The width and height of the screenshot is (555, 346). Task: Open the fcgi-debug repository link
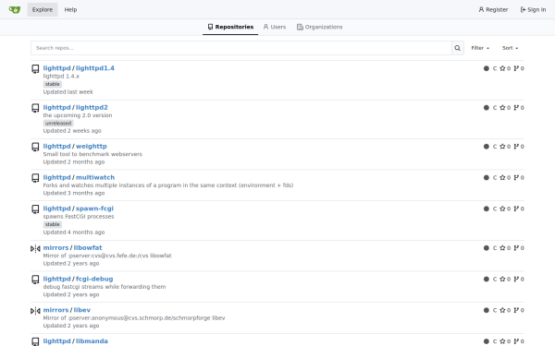click(94, 279)
